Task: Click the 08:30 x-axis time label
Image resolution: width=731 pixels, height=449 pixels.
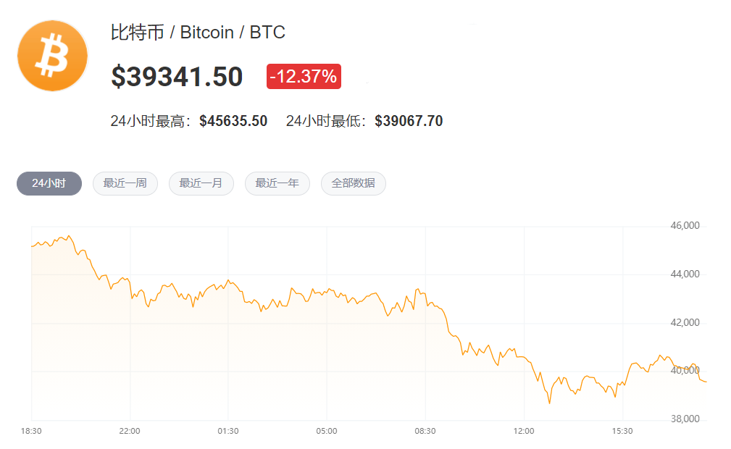Action: click(x=425, y=431)
